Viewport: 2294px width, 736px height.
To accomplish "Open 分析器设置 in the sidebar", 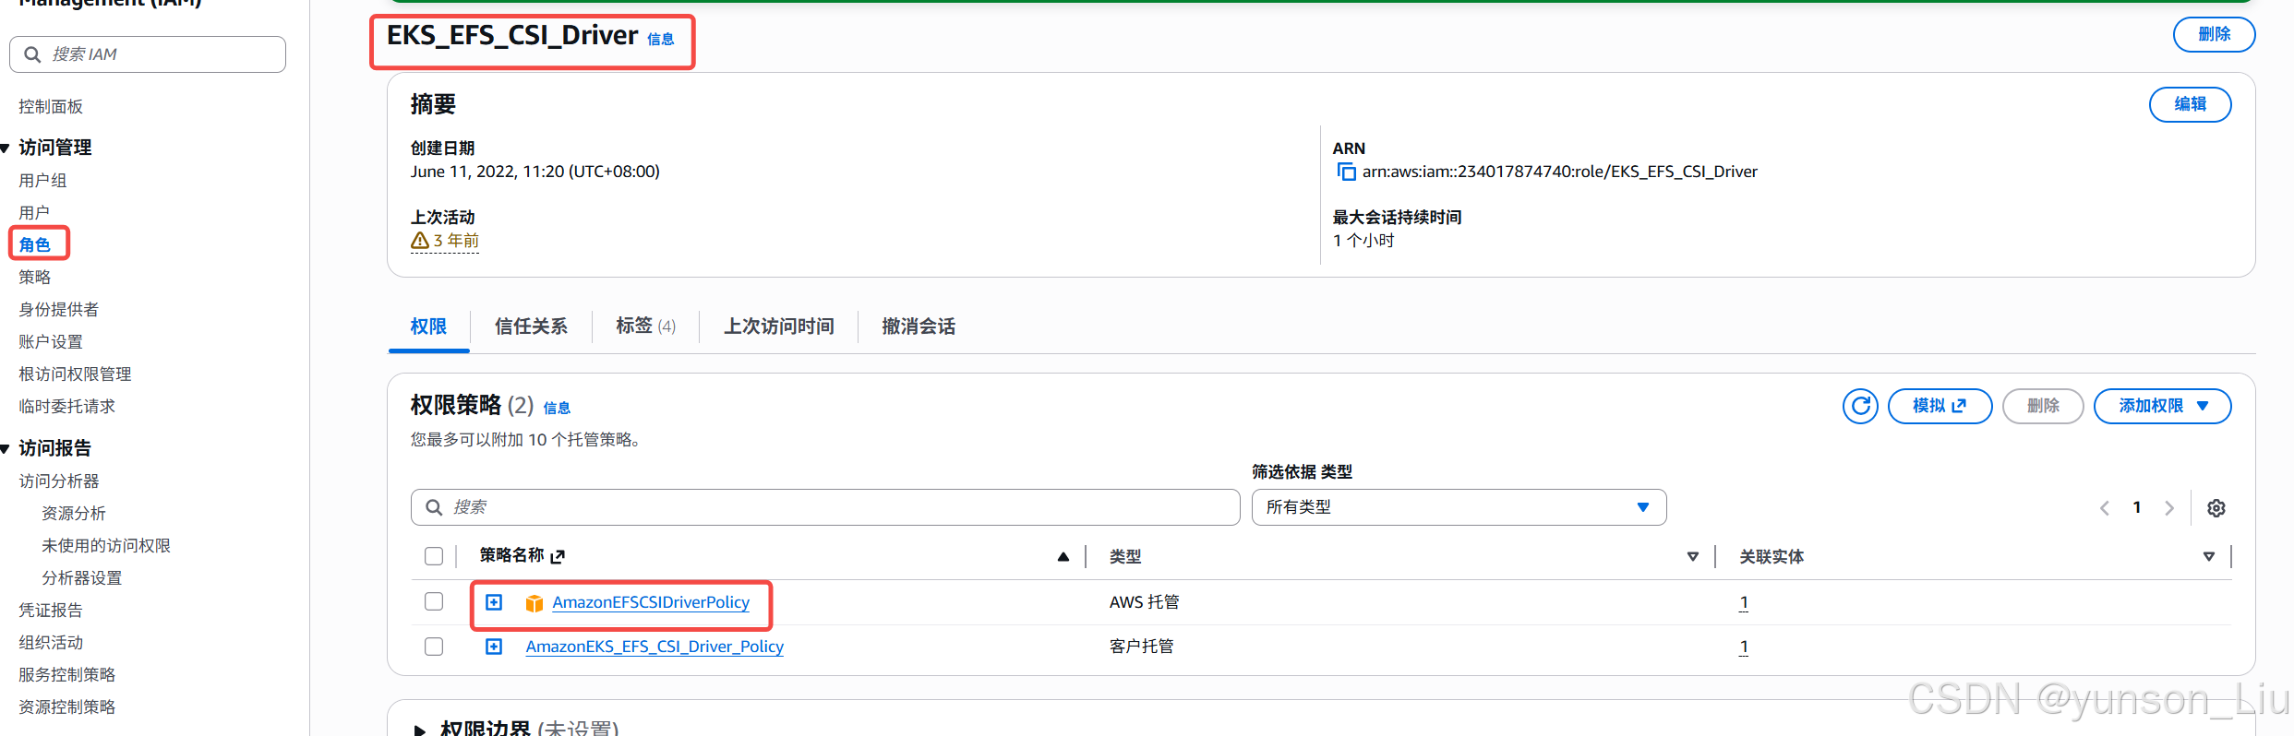I will pos(81,578).
